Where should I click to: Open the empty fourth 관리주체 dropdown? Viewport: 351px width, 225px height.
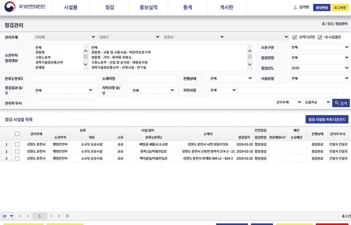point(258,37)
